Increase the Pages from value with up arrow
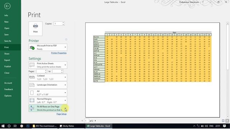Image resolution: width=230 pixels, height=129 pixels. click(46, 71)
